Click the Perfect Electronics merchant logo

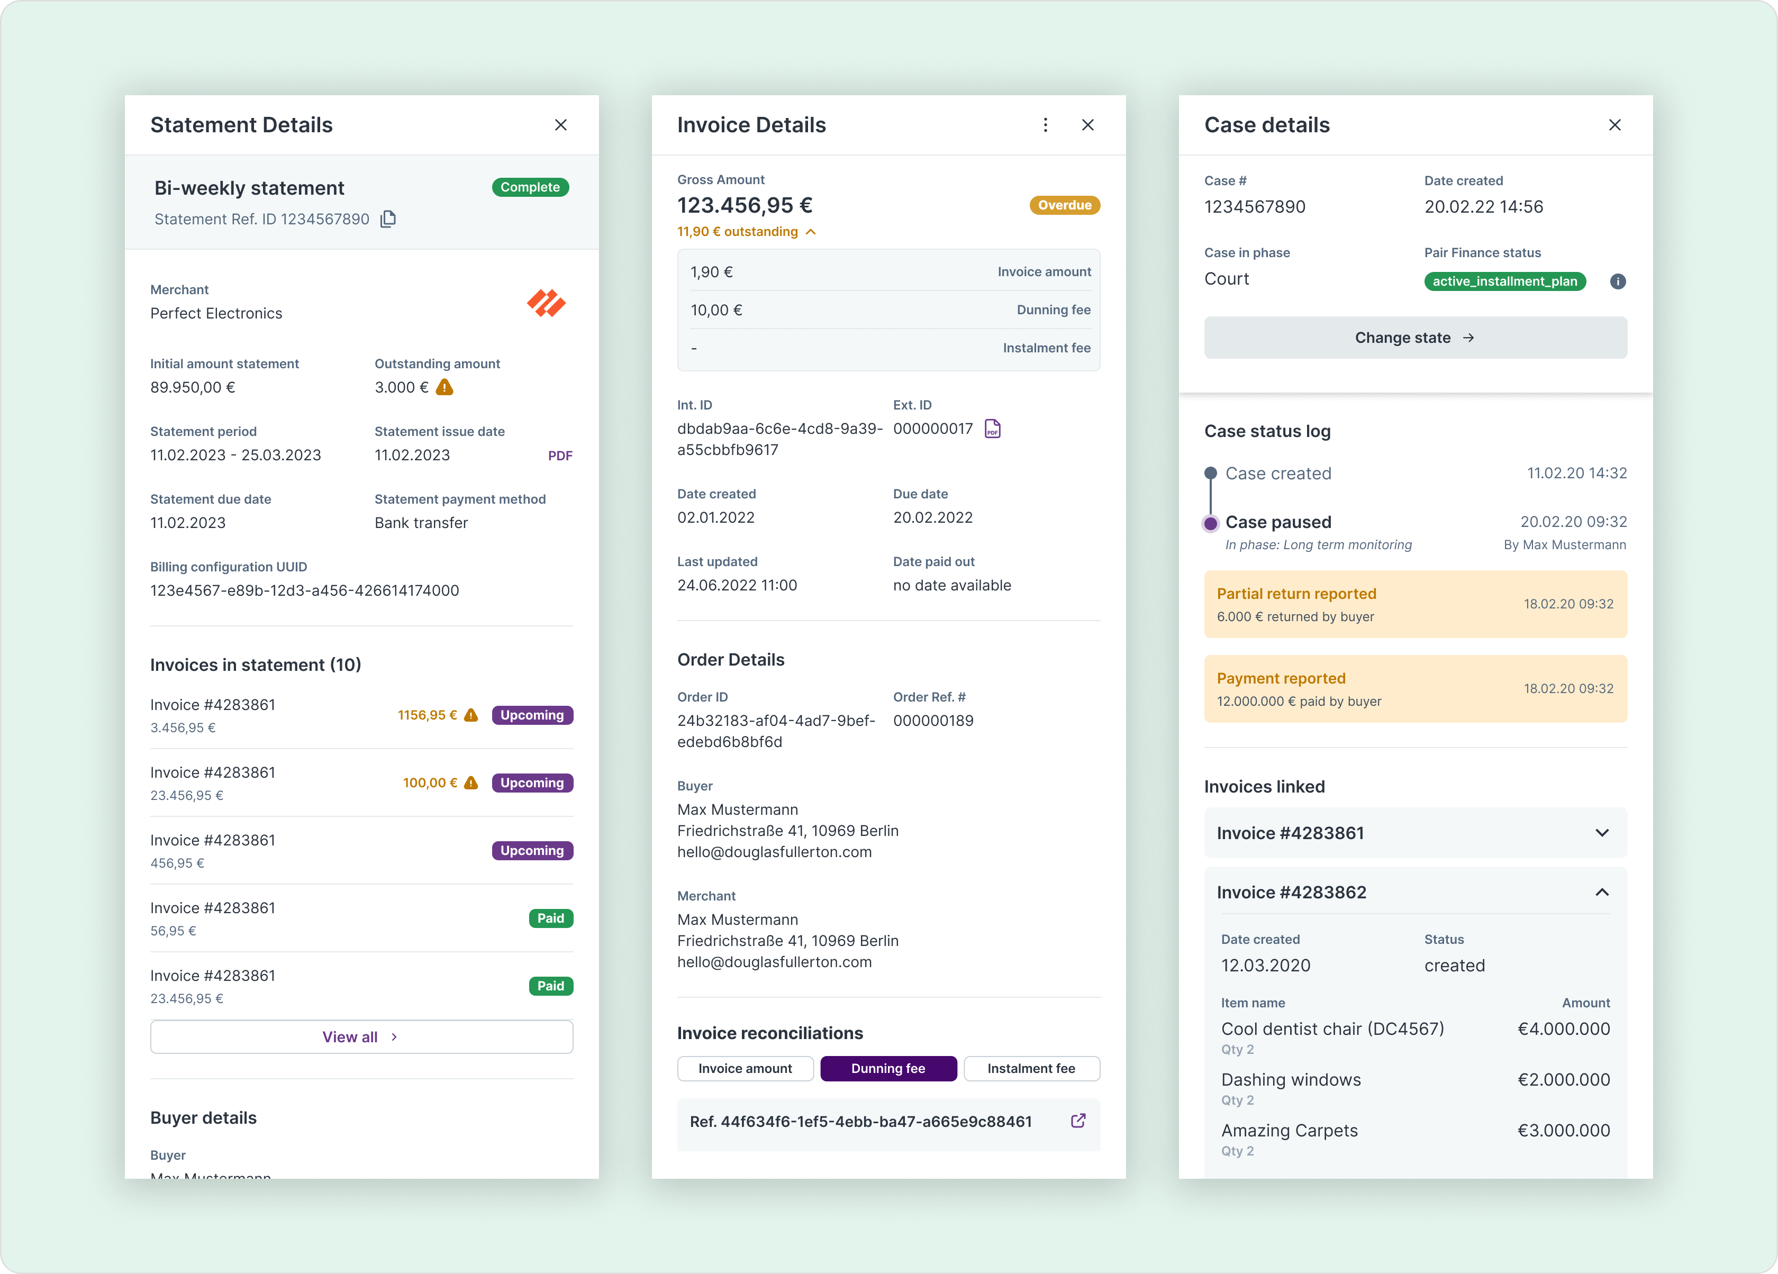[546, 303]
